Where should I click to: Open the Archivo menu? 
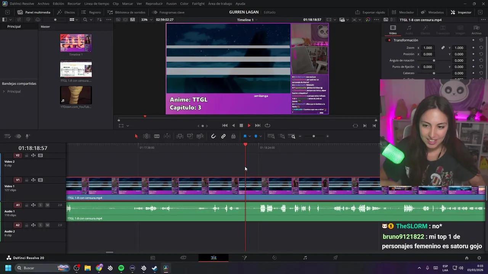pyautogui.click(x=43, y=3)
